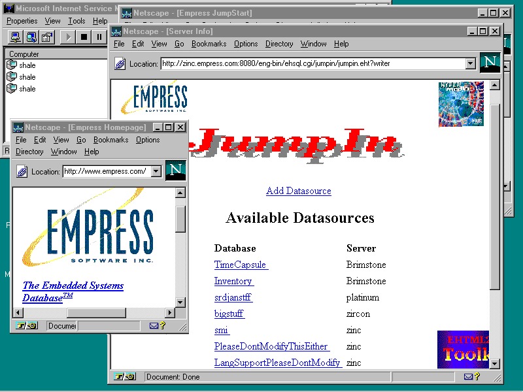Open the Tools menu in Internet Service Manager
Viewport: 523px width, 392px height.
point(76,21)
